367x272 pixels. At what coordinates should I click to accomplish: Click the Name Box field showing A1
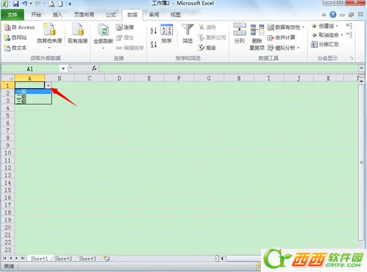pyautogui.click(x=30, y=69)
